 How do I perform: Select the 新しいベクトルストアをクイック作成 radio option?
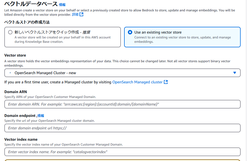[10, 32]
